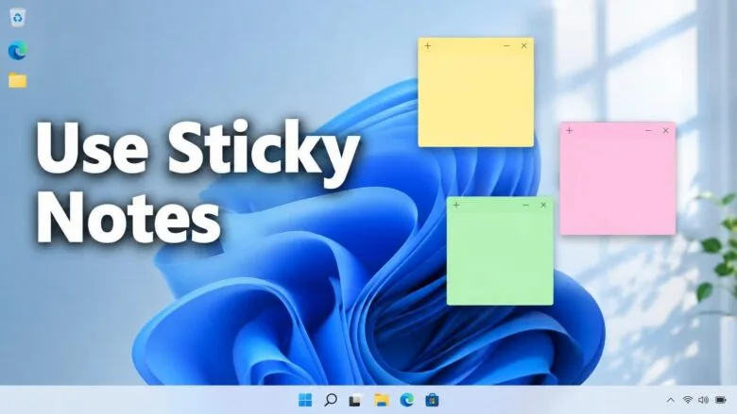737x414 pixels.
Task: Select the Microsoft Edge desktop shortcut
Action: pyautogui.click(x=18, y=51)
